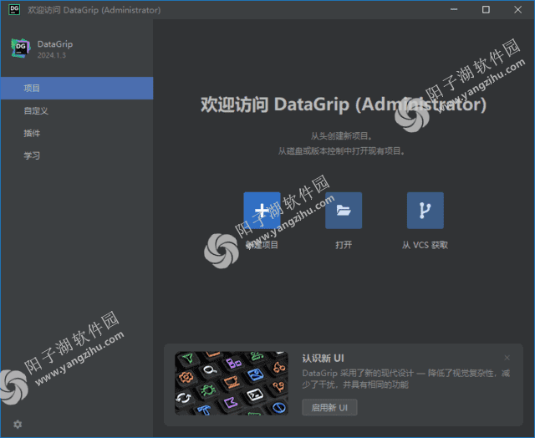This screenshot has height=438, width=535.
Task: Click the 从 VCS 获取 label
Action: click(425, 245)
